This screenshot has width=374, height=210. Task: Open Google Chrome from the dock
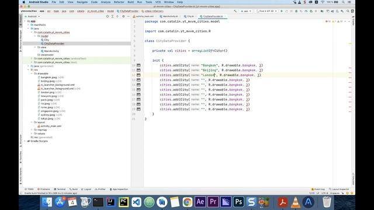coord(188,202)
